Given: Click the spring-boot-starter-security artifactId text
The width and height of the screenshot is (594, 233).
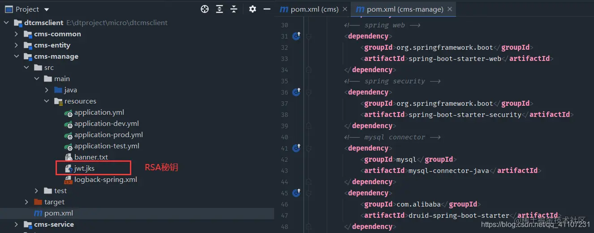Looking at the screenshot, I should click(x=465, y=114).
